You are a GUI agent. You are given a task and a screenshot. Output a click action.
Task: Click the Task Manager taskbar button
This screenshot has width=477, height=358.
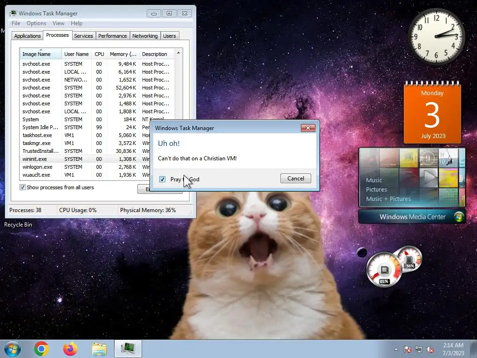point(128,349)
